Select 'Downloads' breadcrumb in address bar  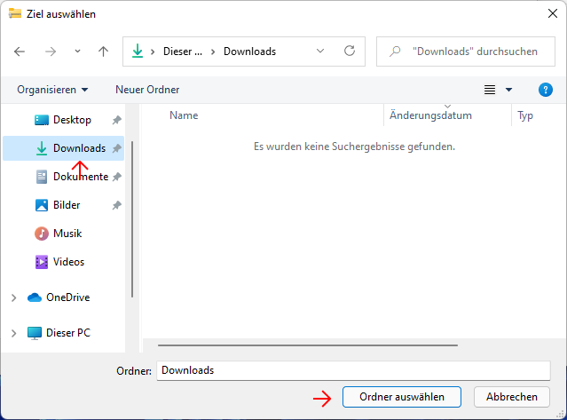coord(250,52)
